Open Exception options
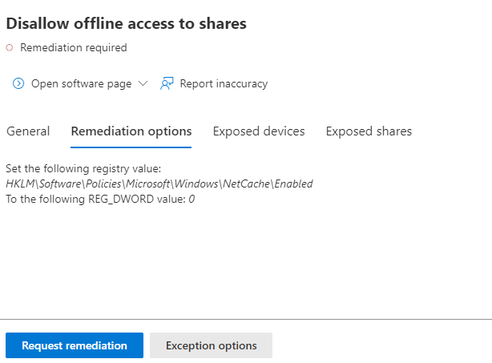The image size is (492, 363). coord(212,345)
